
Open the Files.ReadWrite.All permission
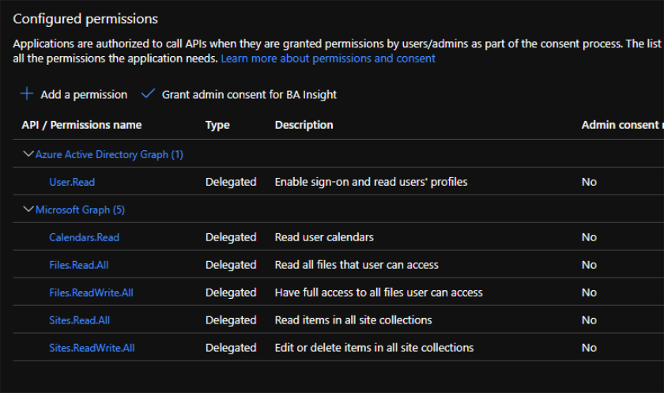point(91,293)
